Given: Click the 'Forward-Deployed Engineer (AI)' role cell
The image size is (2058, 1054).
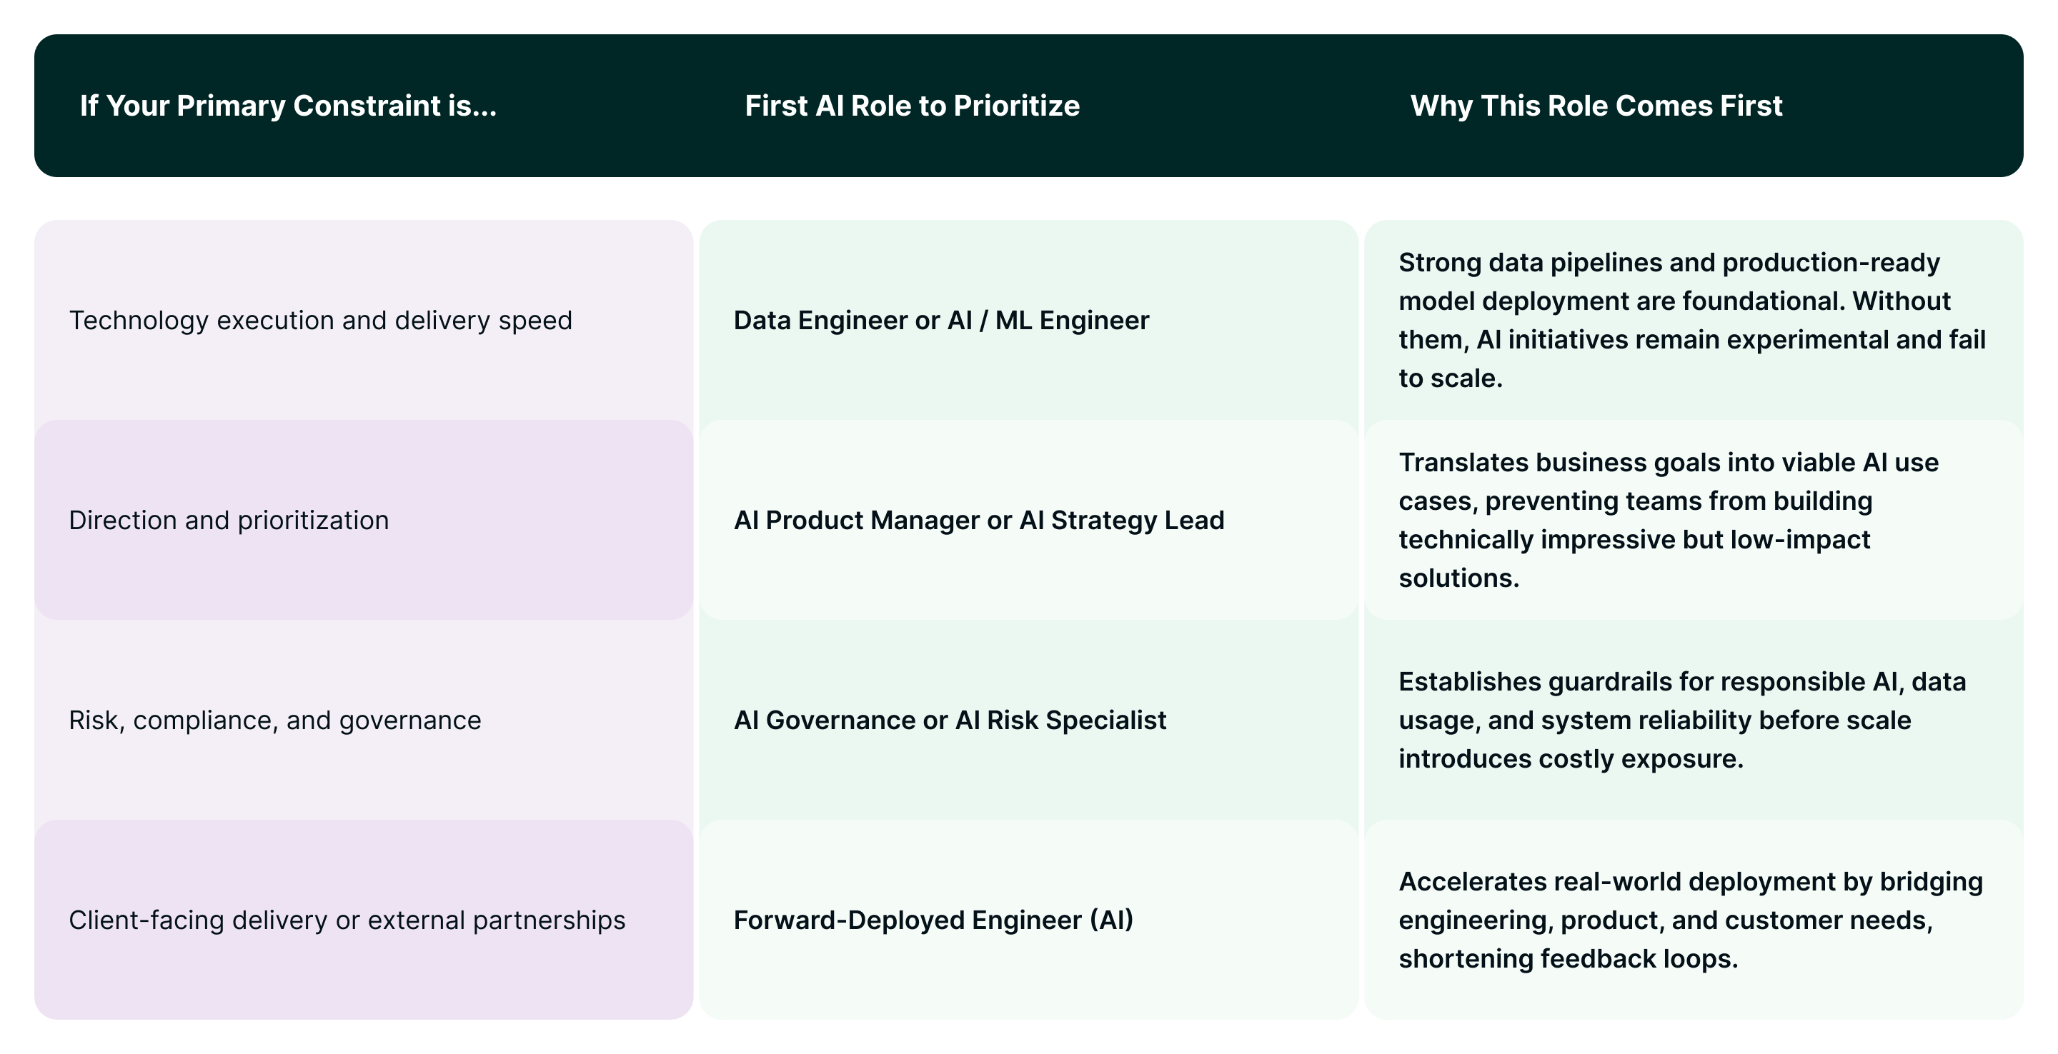Looking at the screenshot, I should point(933,920).
